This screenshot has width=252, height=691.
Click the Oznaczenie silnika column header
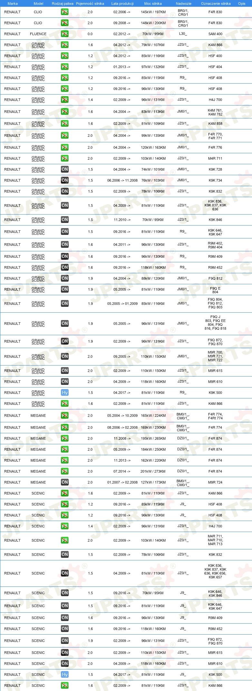(216, 4)
